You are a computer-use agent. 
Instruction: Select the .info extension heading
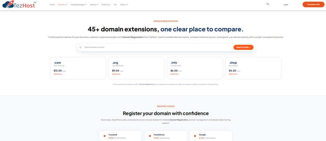coord(174,63)
